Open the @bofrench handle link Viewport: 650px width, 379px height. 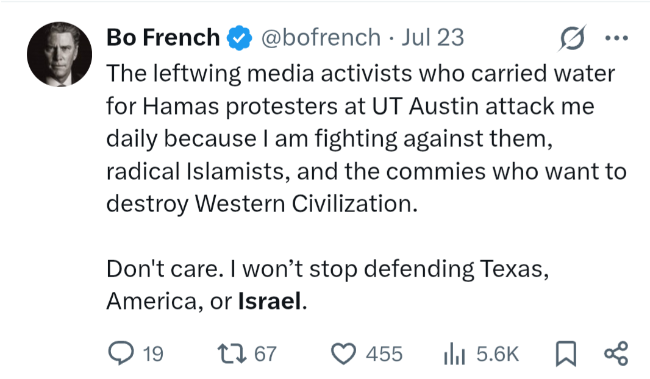click(321, 37)
